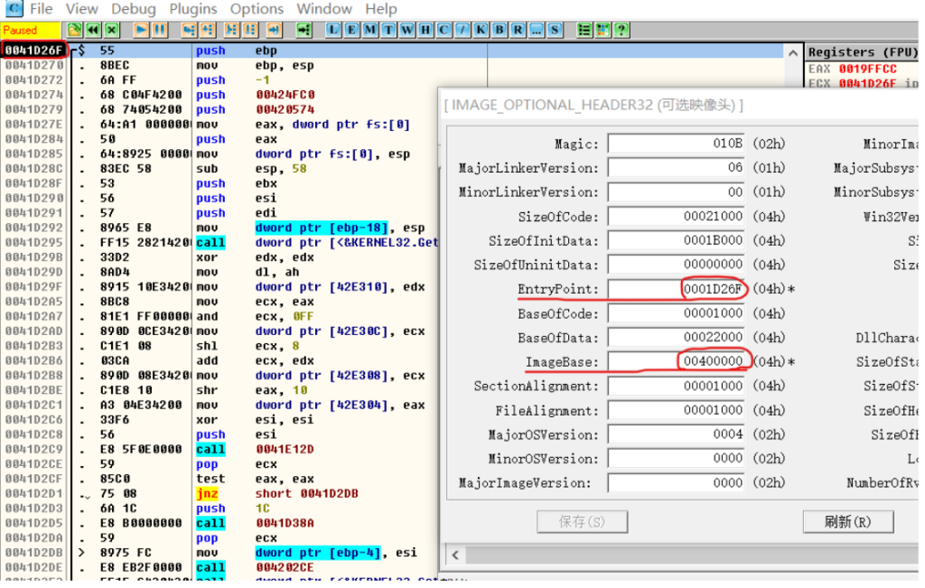Select the jnz short 0041D2DB instruction line

[x=271, y=493]
